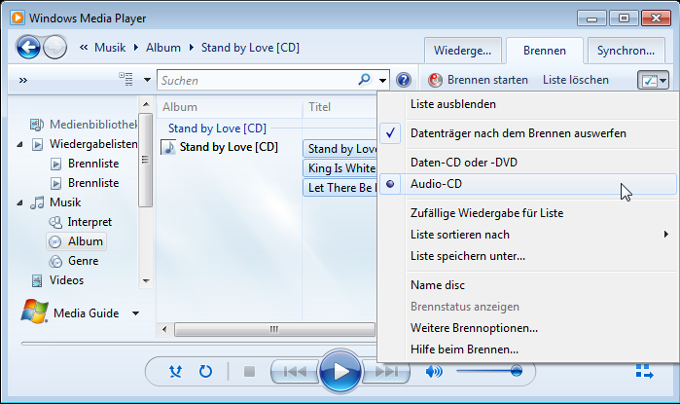Skip to the previous track

(x=295, y=372)
